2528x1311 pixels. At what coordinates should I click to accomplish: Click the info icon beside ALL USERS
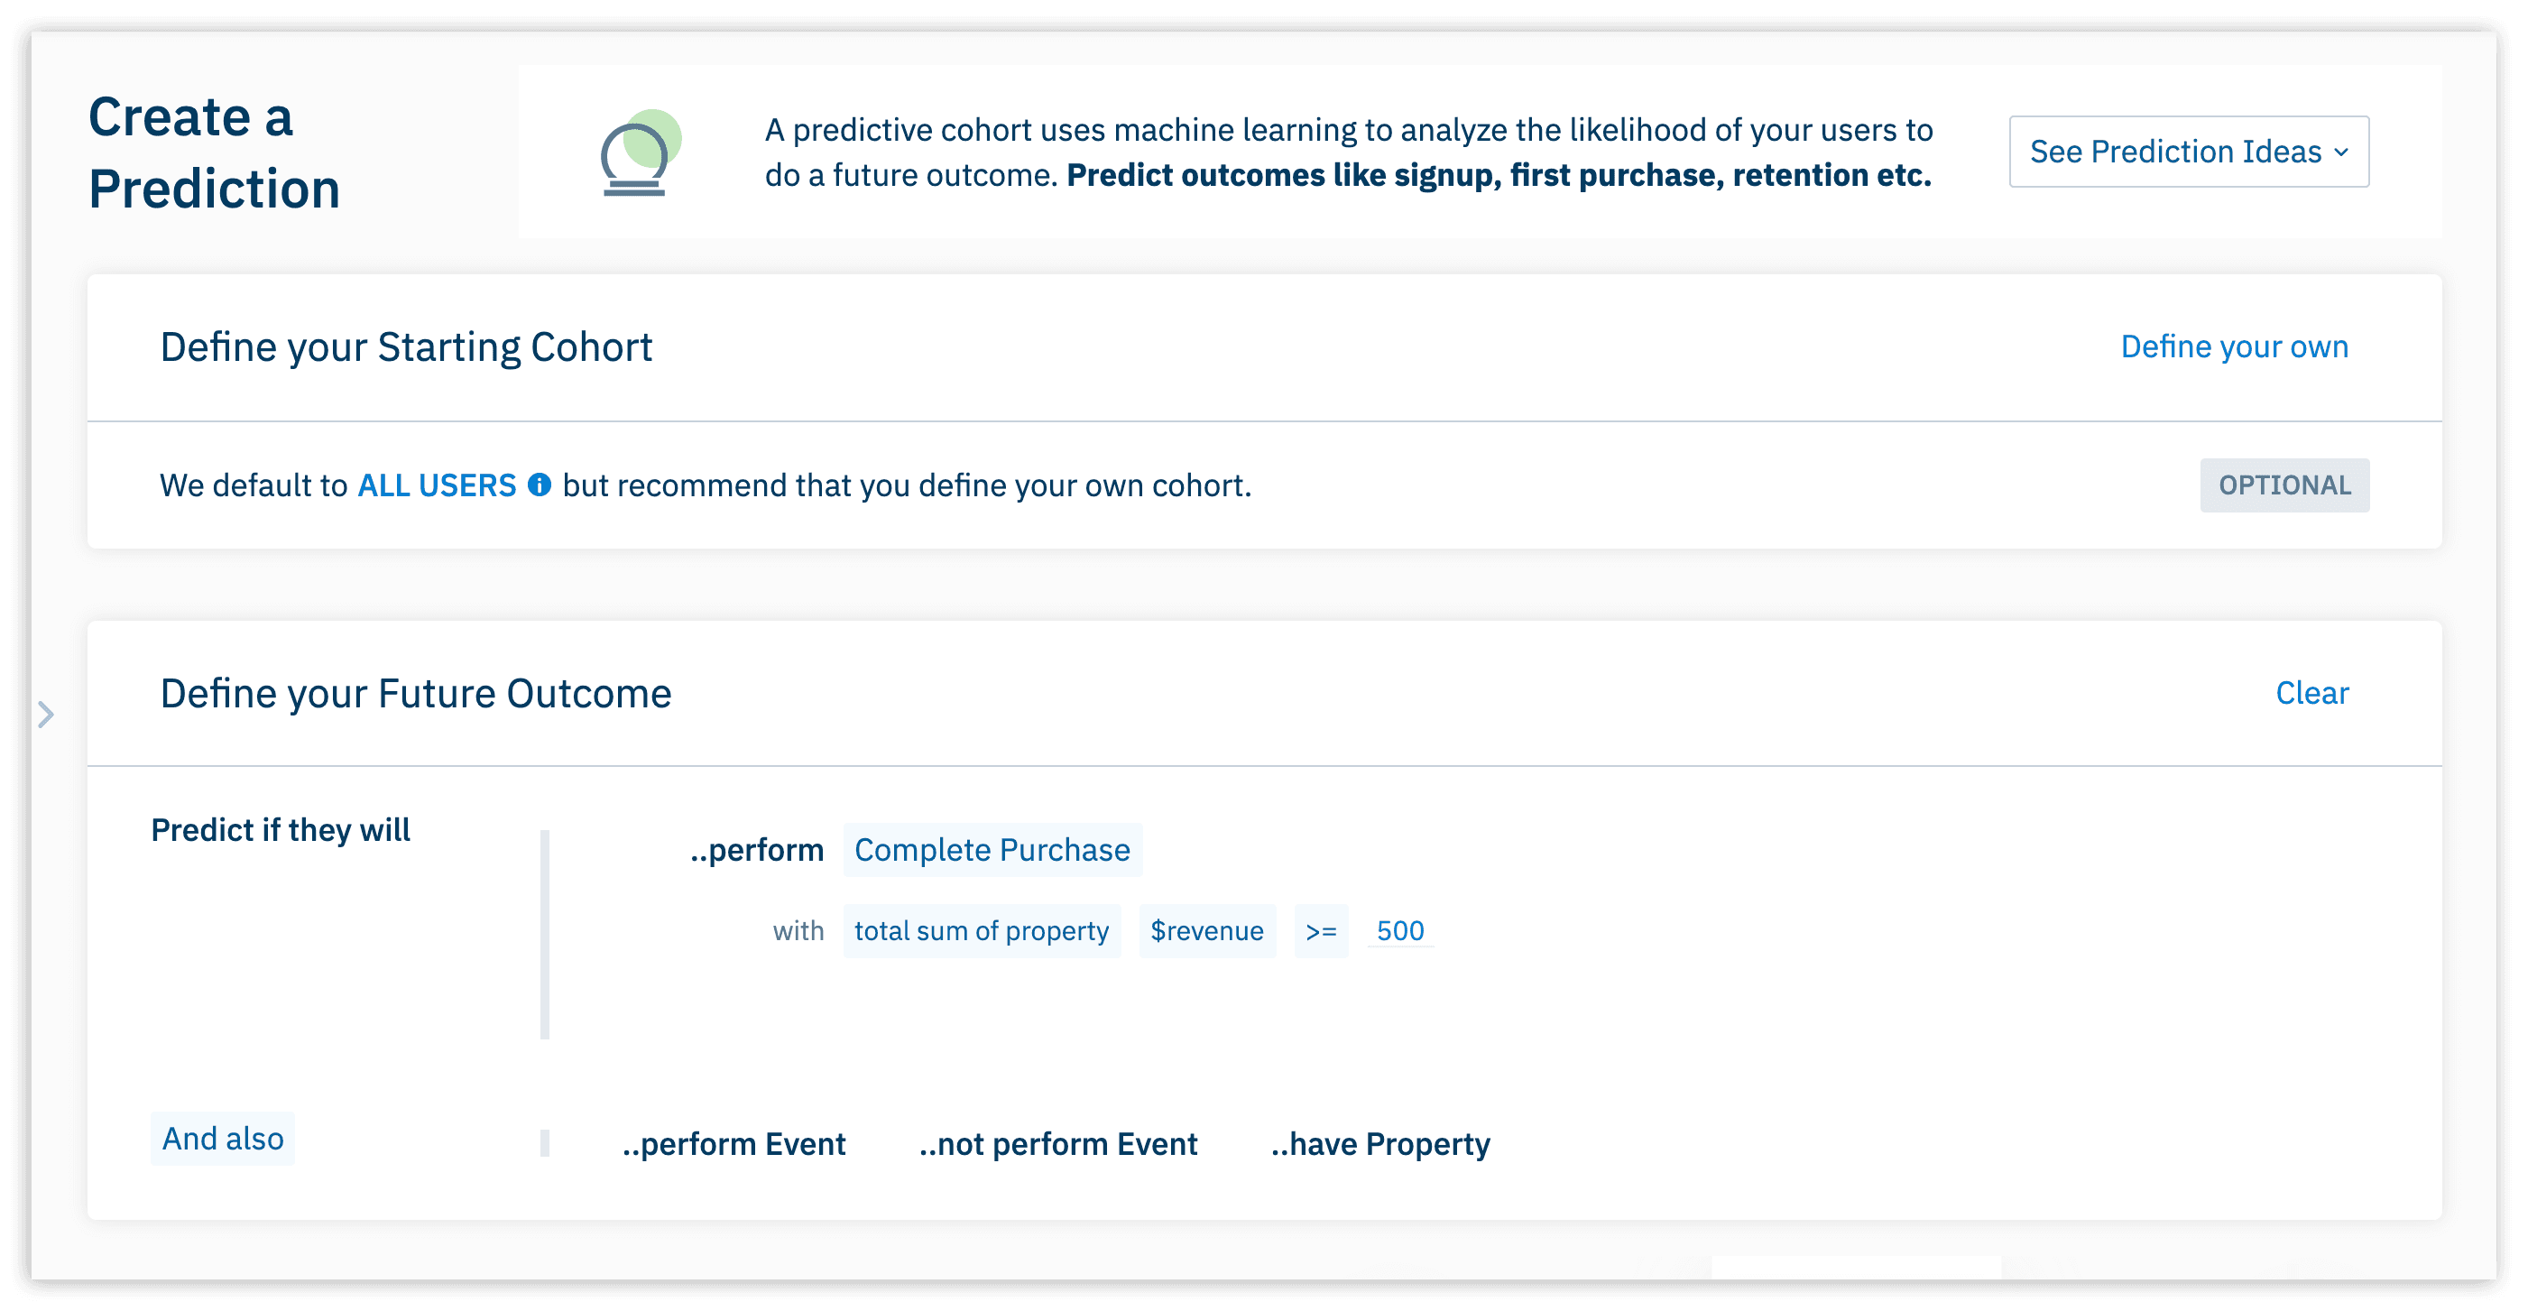(540, 485)
